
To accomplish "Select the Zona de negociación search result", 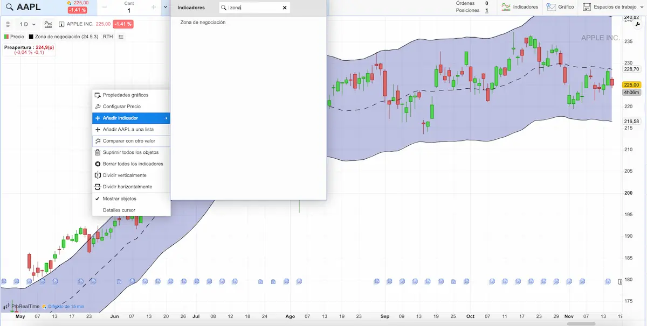I will (x=203, y=22).
